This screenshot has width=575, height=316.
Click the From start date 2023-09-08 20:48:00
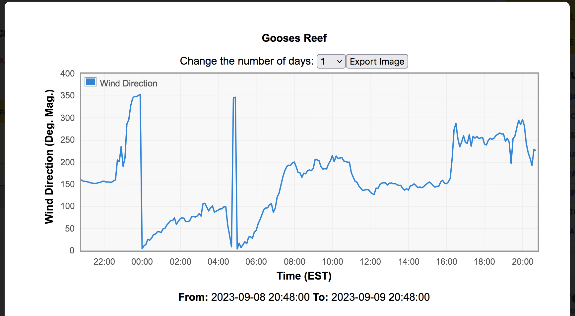(x=260, y=297)
